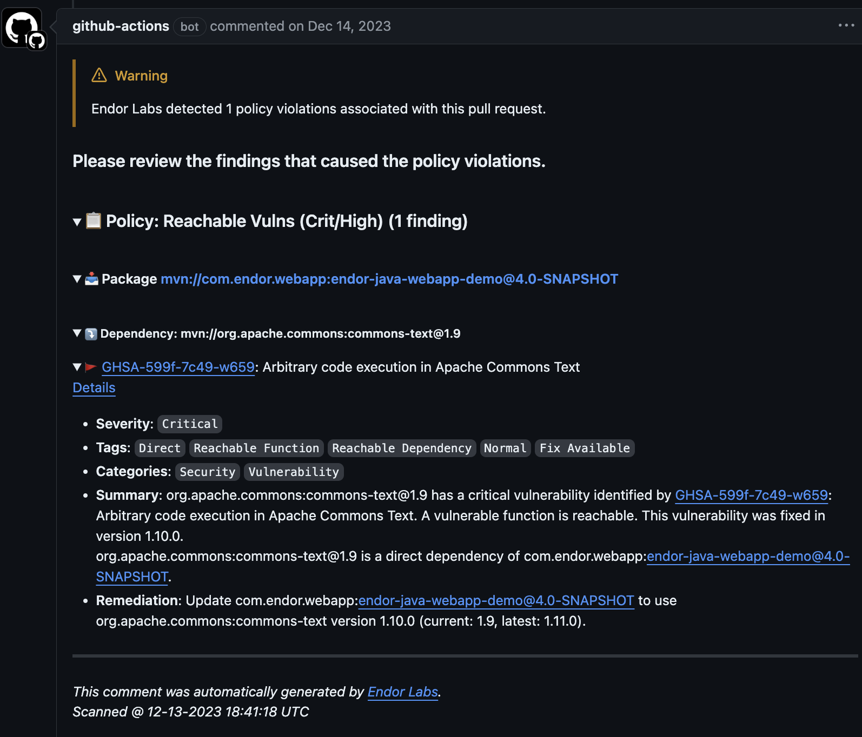Click the 'Categories:' label
The width and height of the screenshot is (862, 737).
(x=134, y=471)
